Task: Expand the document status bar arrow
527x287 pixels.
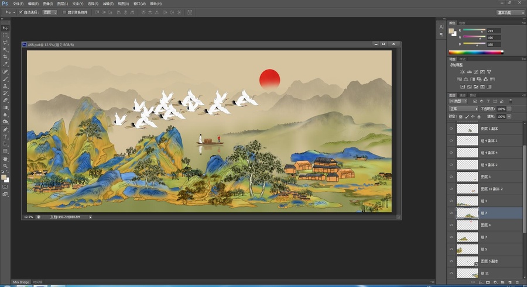Action: pyautogui.click(x=90, y=217)
